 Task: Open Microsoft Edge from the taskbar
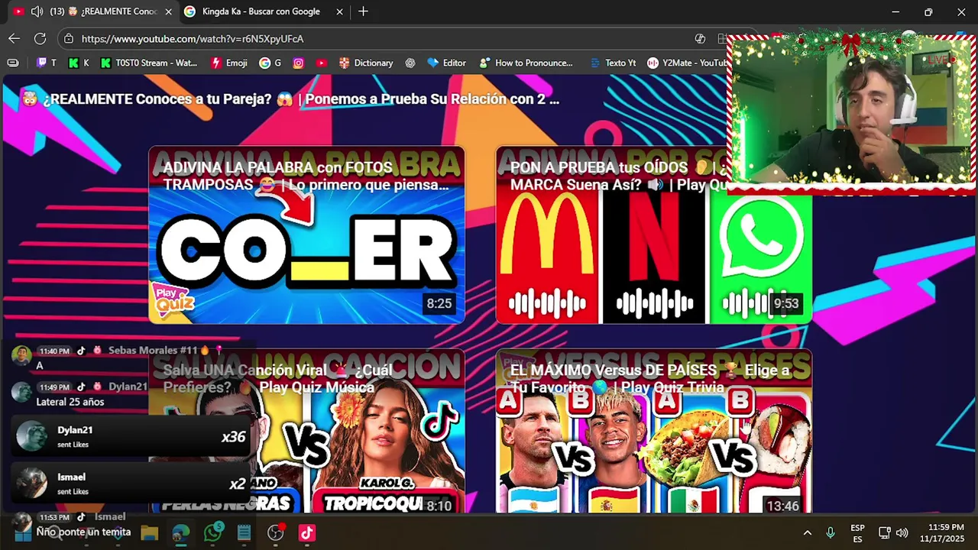tap(181, 532)
